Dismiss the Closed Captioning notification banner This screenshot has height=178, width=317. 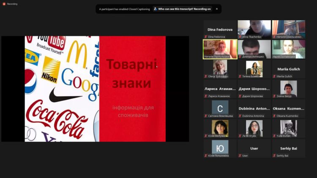[x=217, y=9]
